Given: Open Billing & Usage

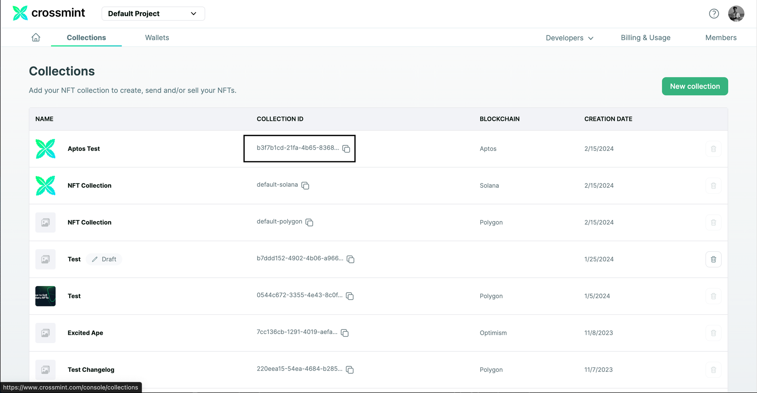Looking at the screenshot, I should click(646, 37).
